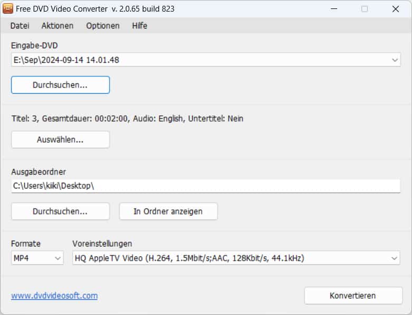The image size is (412, 315).
Task: Click the Ausgabeordner label
Action: [x=38, y=172]
